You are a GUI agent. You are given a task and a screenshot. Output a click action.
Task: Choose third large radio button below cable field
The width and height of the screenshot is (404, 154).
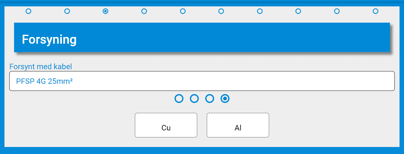pos(210,99)
